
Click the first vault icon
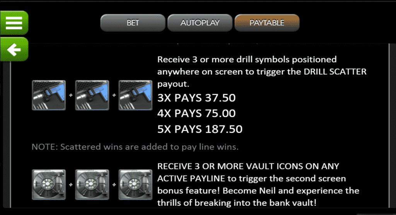(x=49, y=185)
